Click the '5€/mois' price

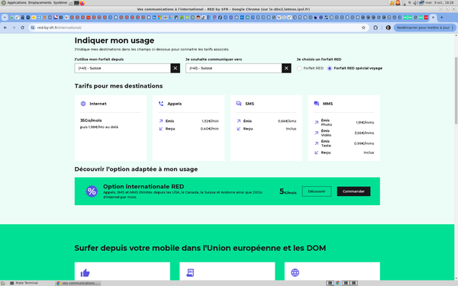pos(288,191)
